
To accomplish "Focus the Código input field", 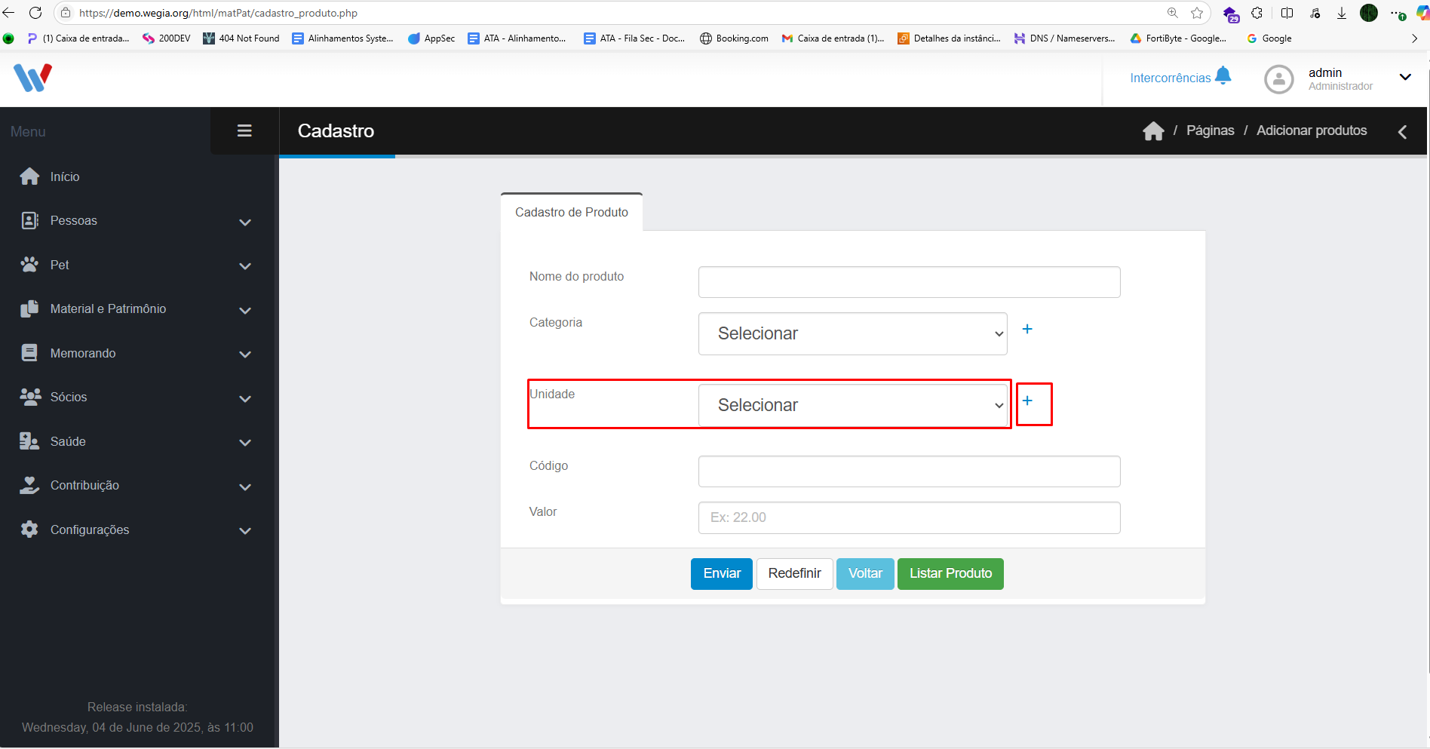I will [x=909, y=471].
